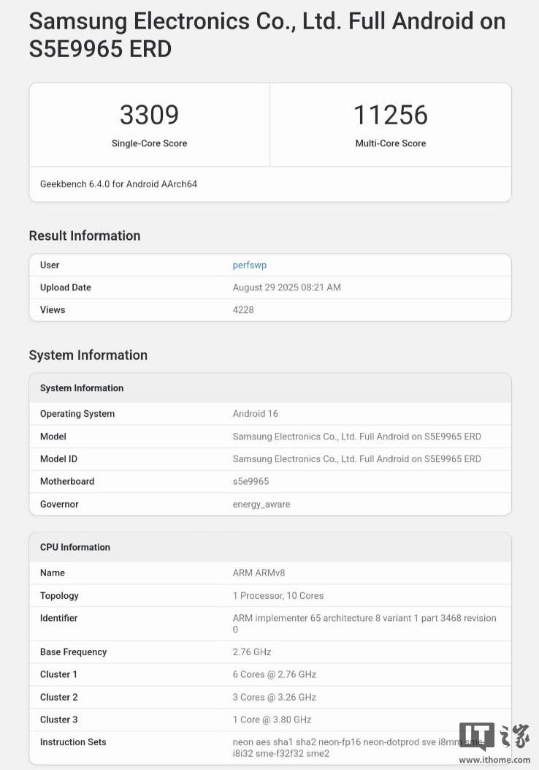Click the Views count 4228

tap(243, 310)
